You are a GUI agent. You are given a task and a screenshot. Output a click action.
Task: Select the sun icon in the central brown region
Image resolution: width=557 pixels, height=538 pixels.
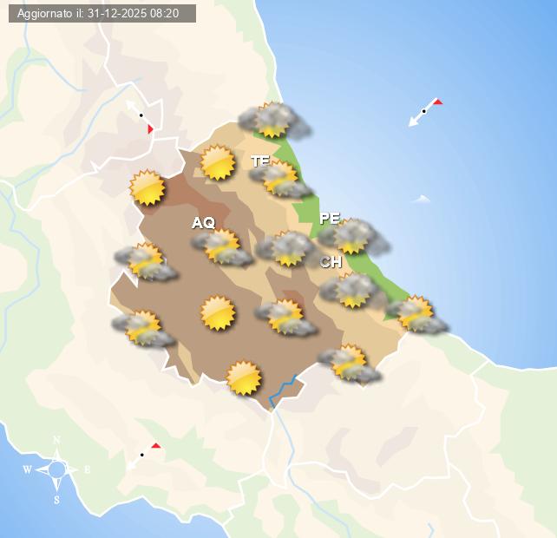point(218,312)
